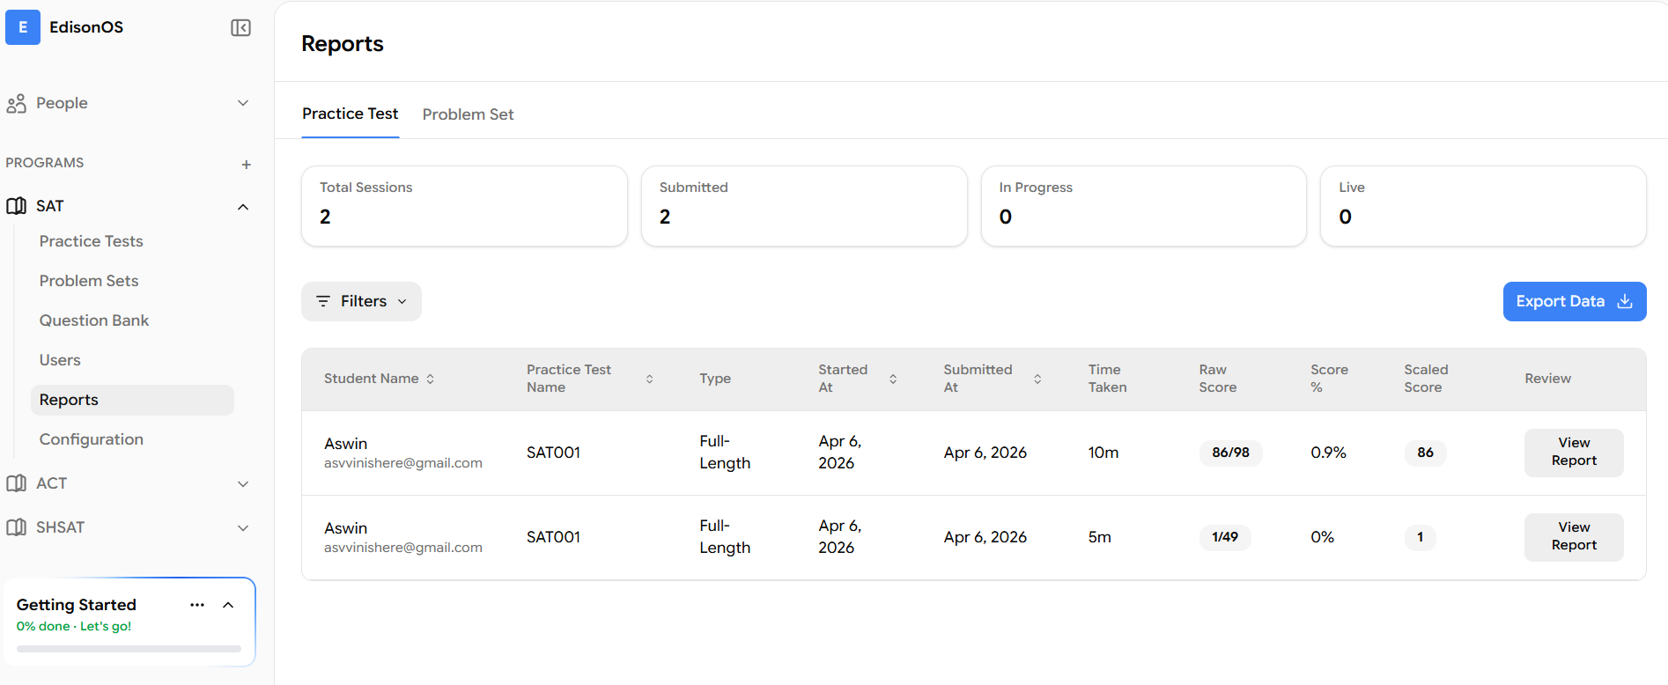The image size is (1668, 685).
Task: Open Question Bank in the sidebar
Action: coord(94,320)
